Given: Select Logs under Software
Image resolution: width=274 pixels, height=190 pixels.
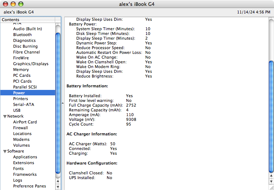Looking at the screenshot, I should click(x=18, y=180).
